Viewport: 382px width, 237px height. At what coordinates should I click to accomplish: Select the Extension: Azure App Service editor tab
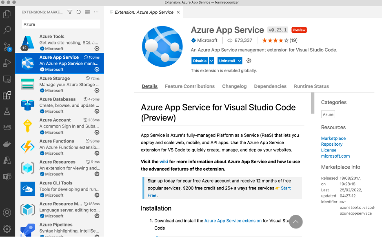pyautogui.click(x=144, y=12)
